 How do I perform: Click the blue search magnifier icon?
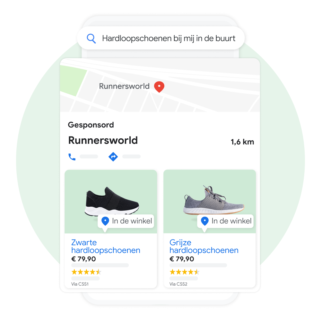tap(91, 39)
